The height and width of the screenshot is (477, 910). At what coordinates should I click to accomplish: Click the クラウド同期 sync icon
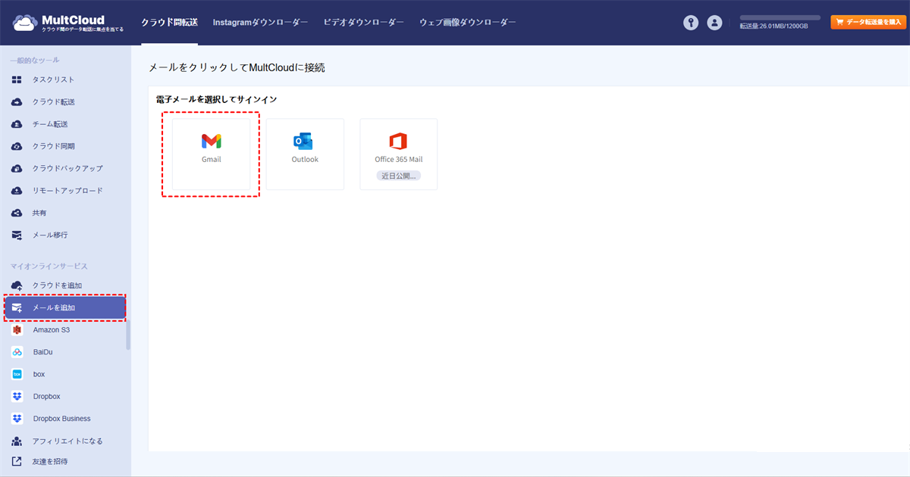17,146
